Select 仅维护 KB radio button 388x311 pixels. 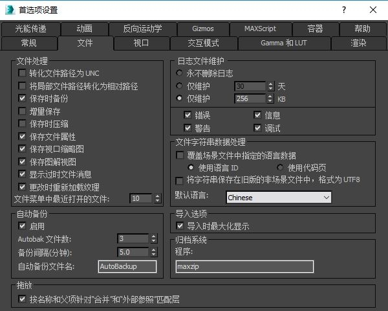point(179,98)
